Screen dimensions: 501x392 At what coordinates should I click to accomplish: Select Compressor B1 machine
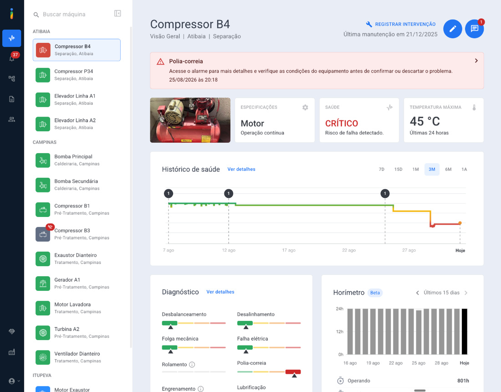tap(77, 209)
